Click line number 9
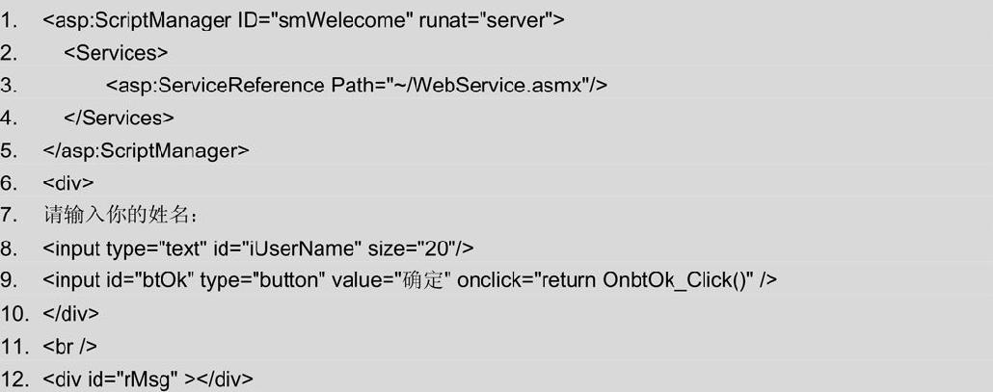 coord(9,280)
